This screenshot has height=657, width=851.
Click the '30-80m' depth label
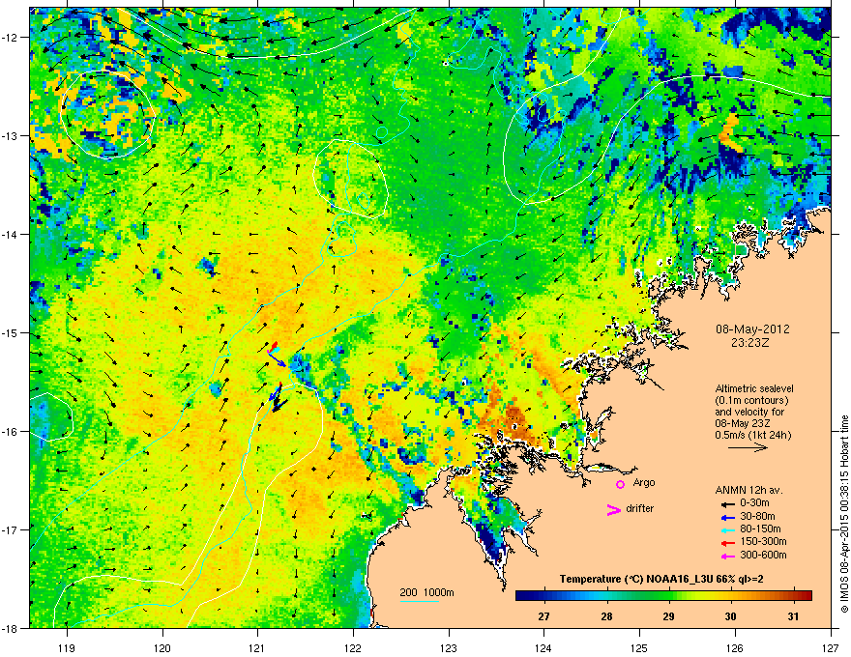757,516
